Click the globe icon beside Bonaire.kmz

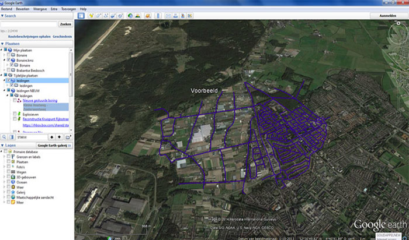[13, 61]
